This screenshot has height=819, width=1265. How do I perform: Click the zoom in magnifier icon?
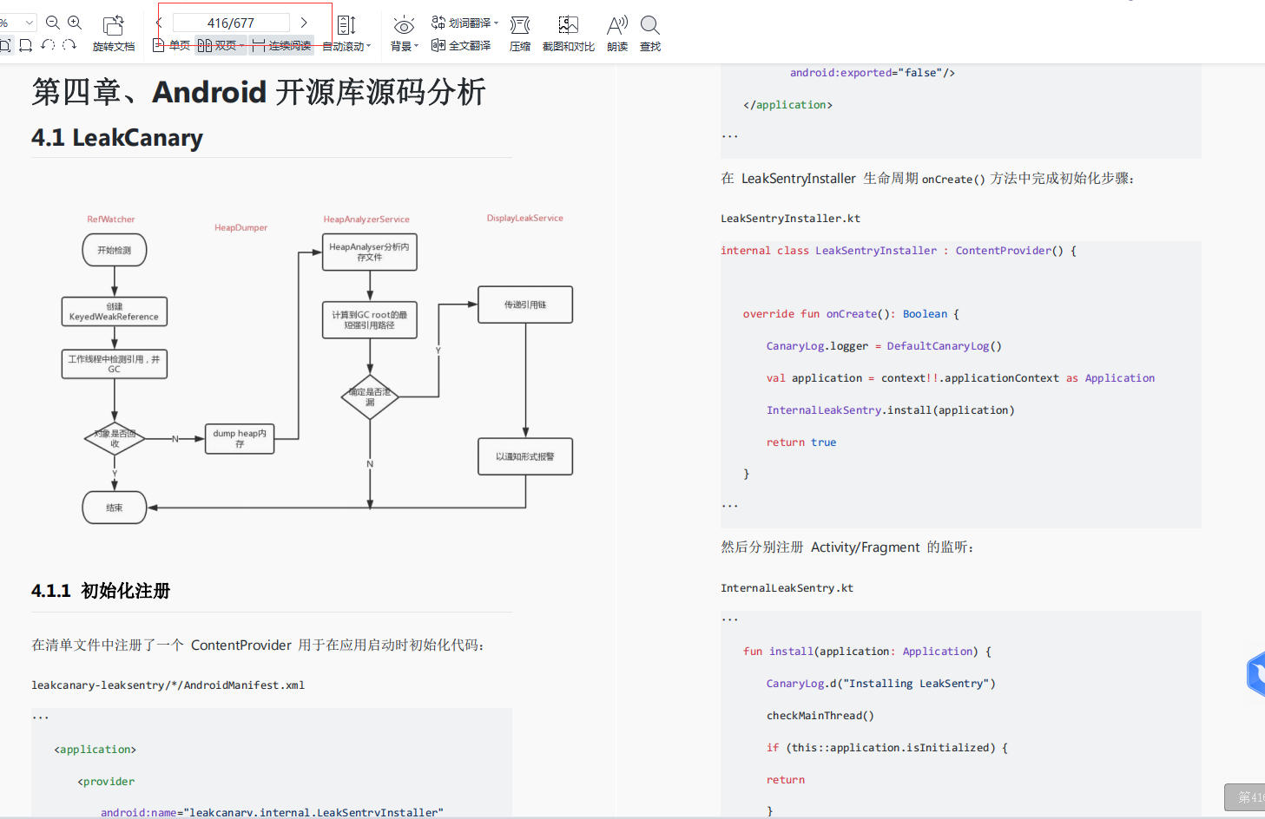75,23
